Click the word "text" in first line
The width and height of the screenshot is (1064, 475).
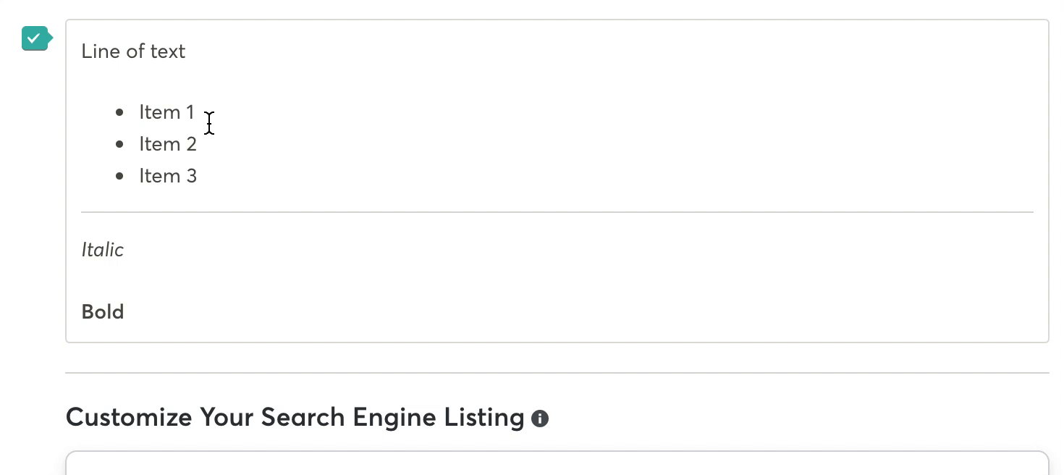[169, 51]
